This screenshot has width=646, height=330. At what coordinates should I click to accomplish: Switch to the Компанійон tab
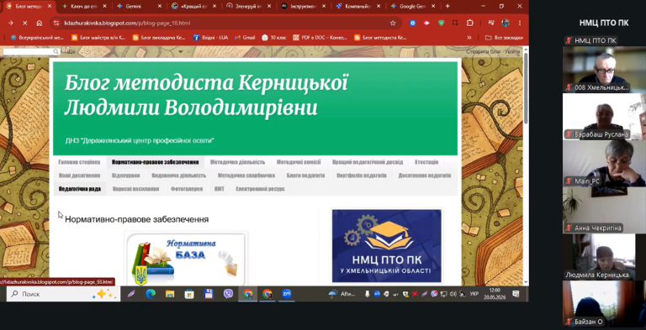point(357,6)
